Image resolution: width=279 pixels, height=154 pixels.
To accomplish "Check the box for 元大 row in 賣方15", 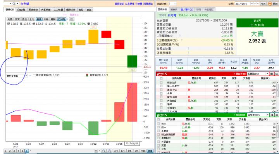I will 158,124.
